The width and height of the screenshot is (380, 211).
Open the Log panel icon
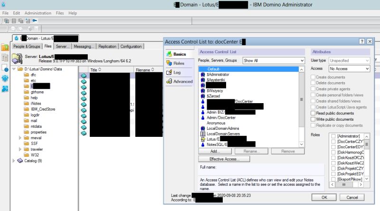coord(169,72)
